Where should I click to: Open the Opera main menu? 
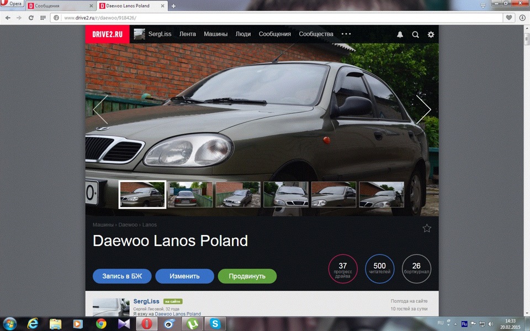(x=12, y=4)
